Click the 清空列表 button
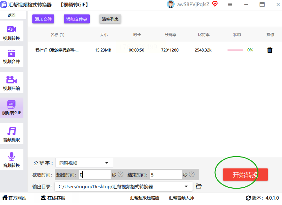Screen dimensions: 282x205 110,19
